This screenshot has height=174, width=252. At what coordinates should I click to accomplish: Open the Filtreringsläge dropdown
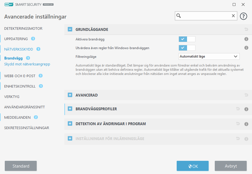pyautogui.click(x=209, y=56)
